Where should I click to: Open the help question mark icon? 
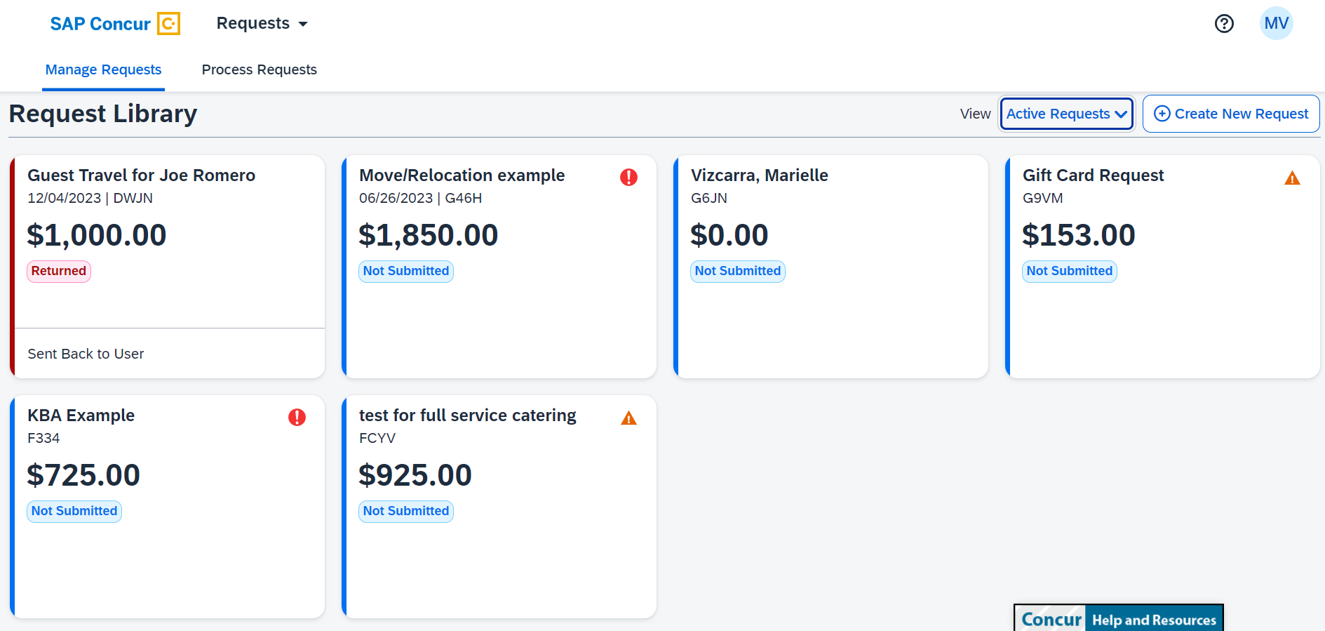[x=1224, y=24]
